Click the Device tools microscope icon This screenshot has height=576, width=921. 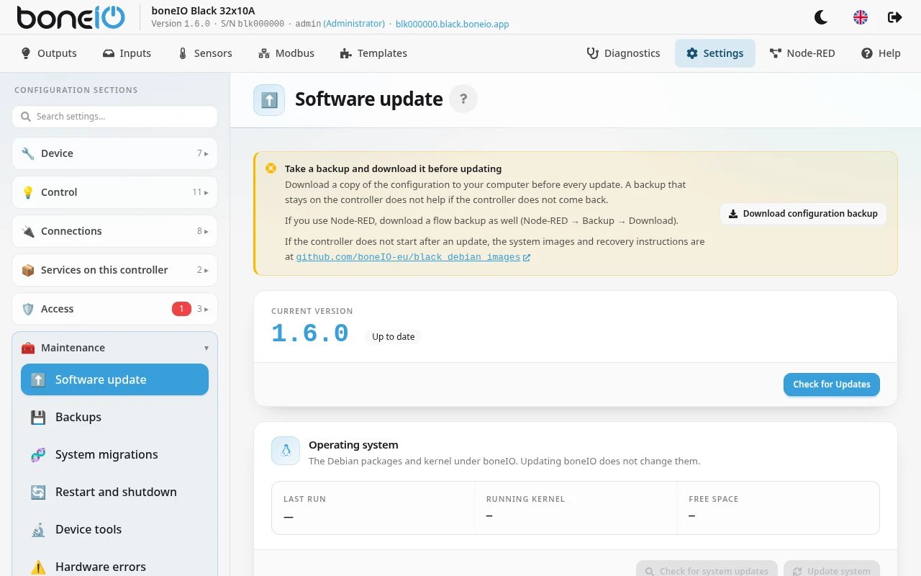click(x=38, y=529)
